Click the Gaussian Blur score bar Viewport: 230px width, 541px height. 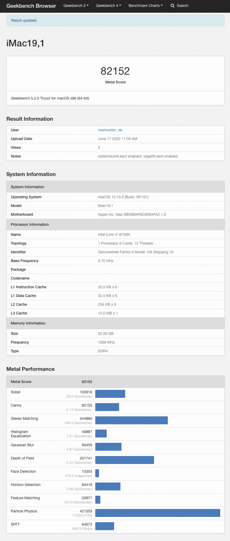point(108,447)
